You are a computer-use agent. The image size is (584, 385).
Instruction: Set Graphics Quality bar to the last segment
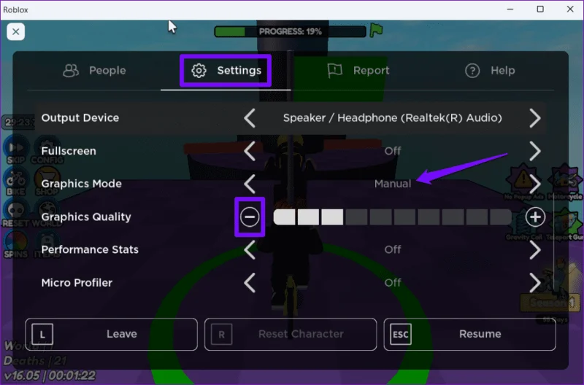(500, 217)
